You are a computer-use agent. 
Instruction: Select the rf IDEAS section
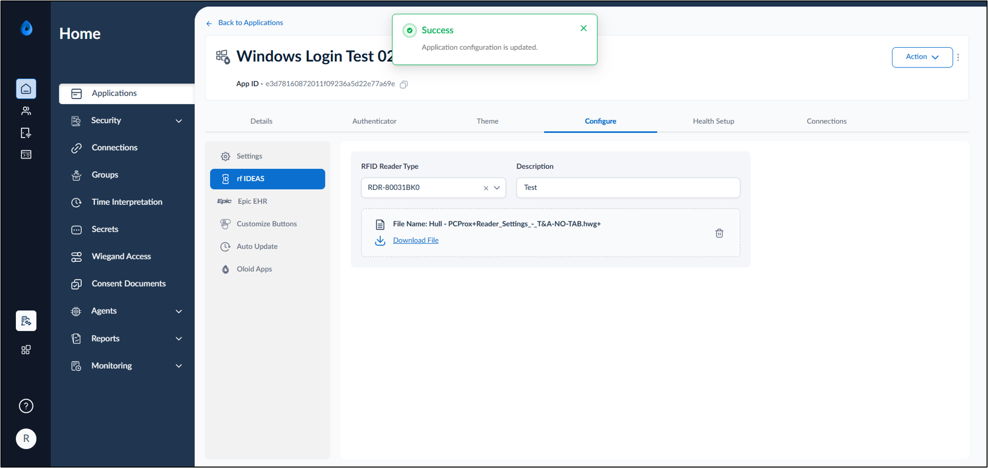[267, 179]
